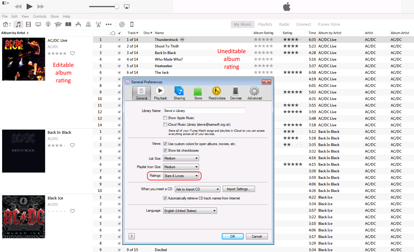Select the connected iPhone device icon
The width and height of the screenshot is (414, 252).
[132, 24]
